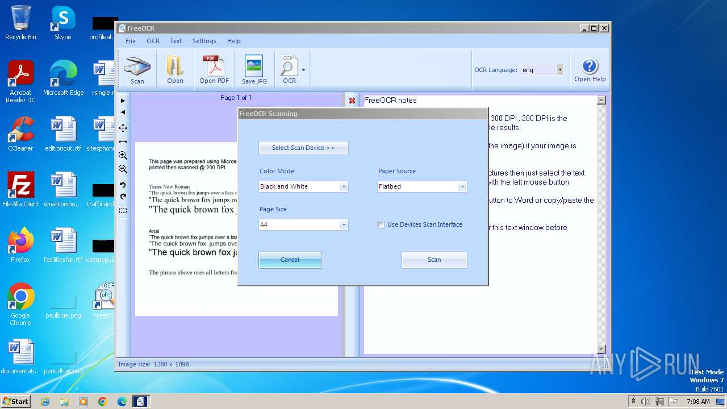727x409 pixels.
Task: Select the Microsoft Edge desktop icon
Action: 63,78
